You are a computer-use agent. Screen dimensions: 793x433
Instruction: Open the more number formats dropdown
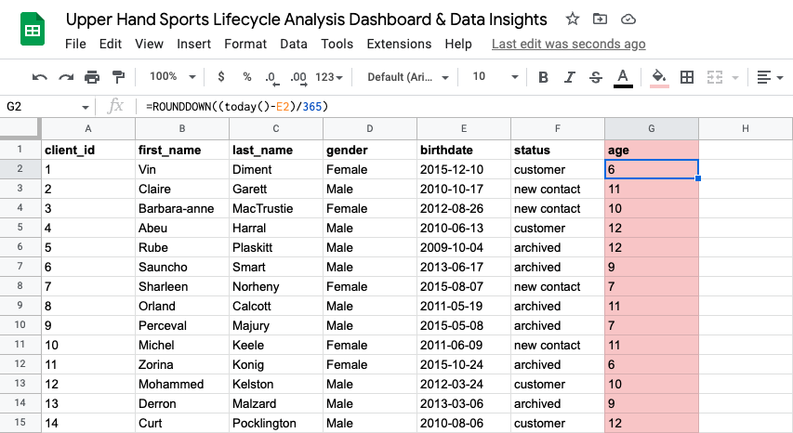(329, 77)
